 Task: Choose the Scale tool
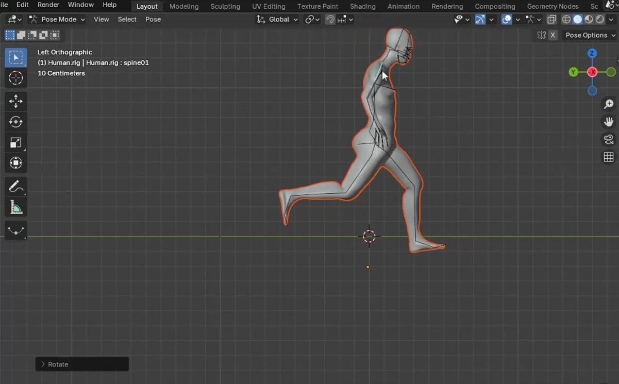click(16, 143)
